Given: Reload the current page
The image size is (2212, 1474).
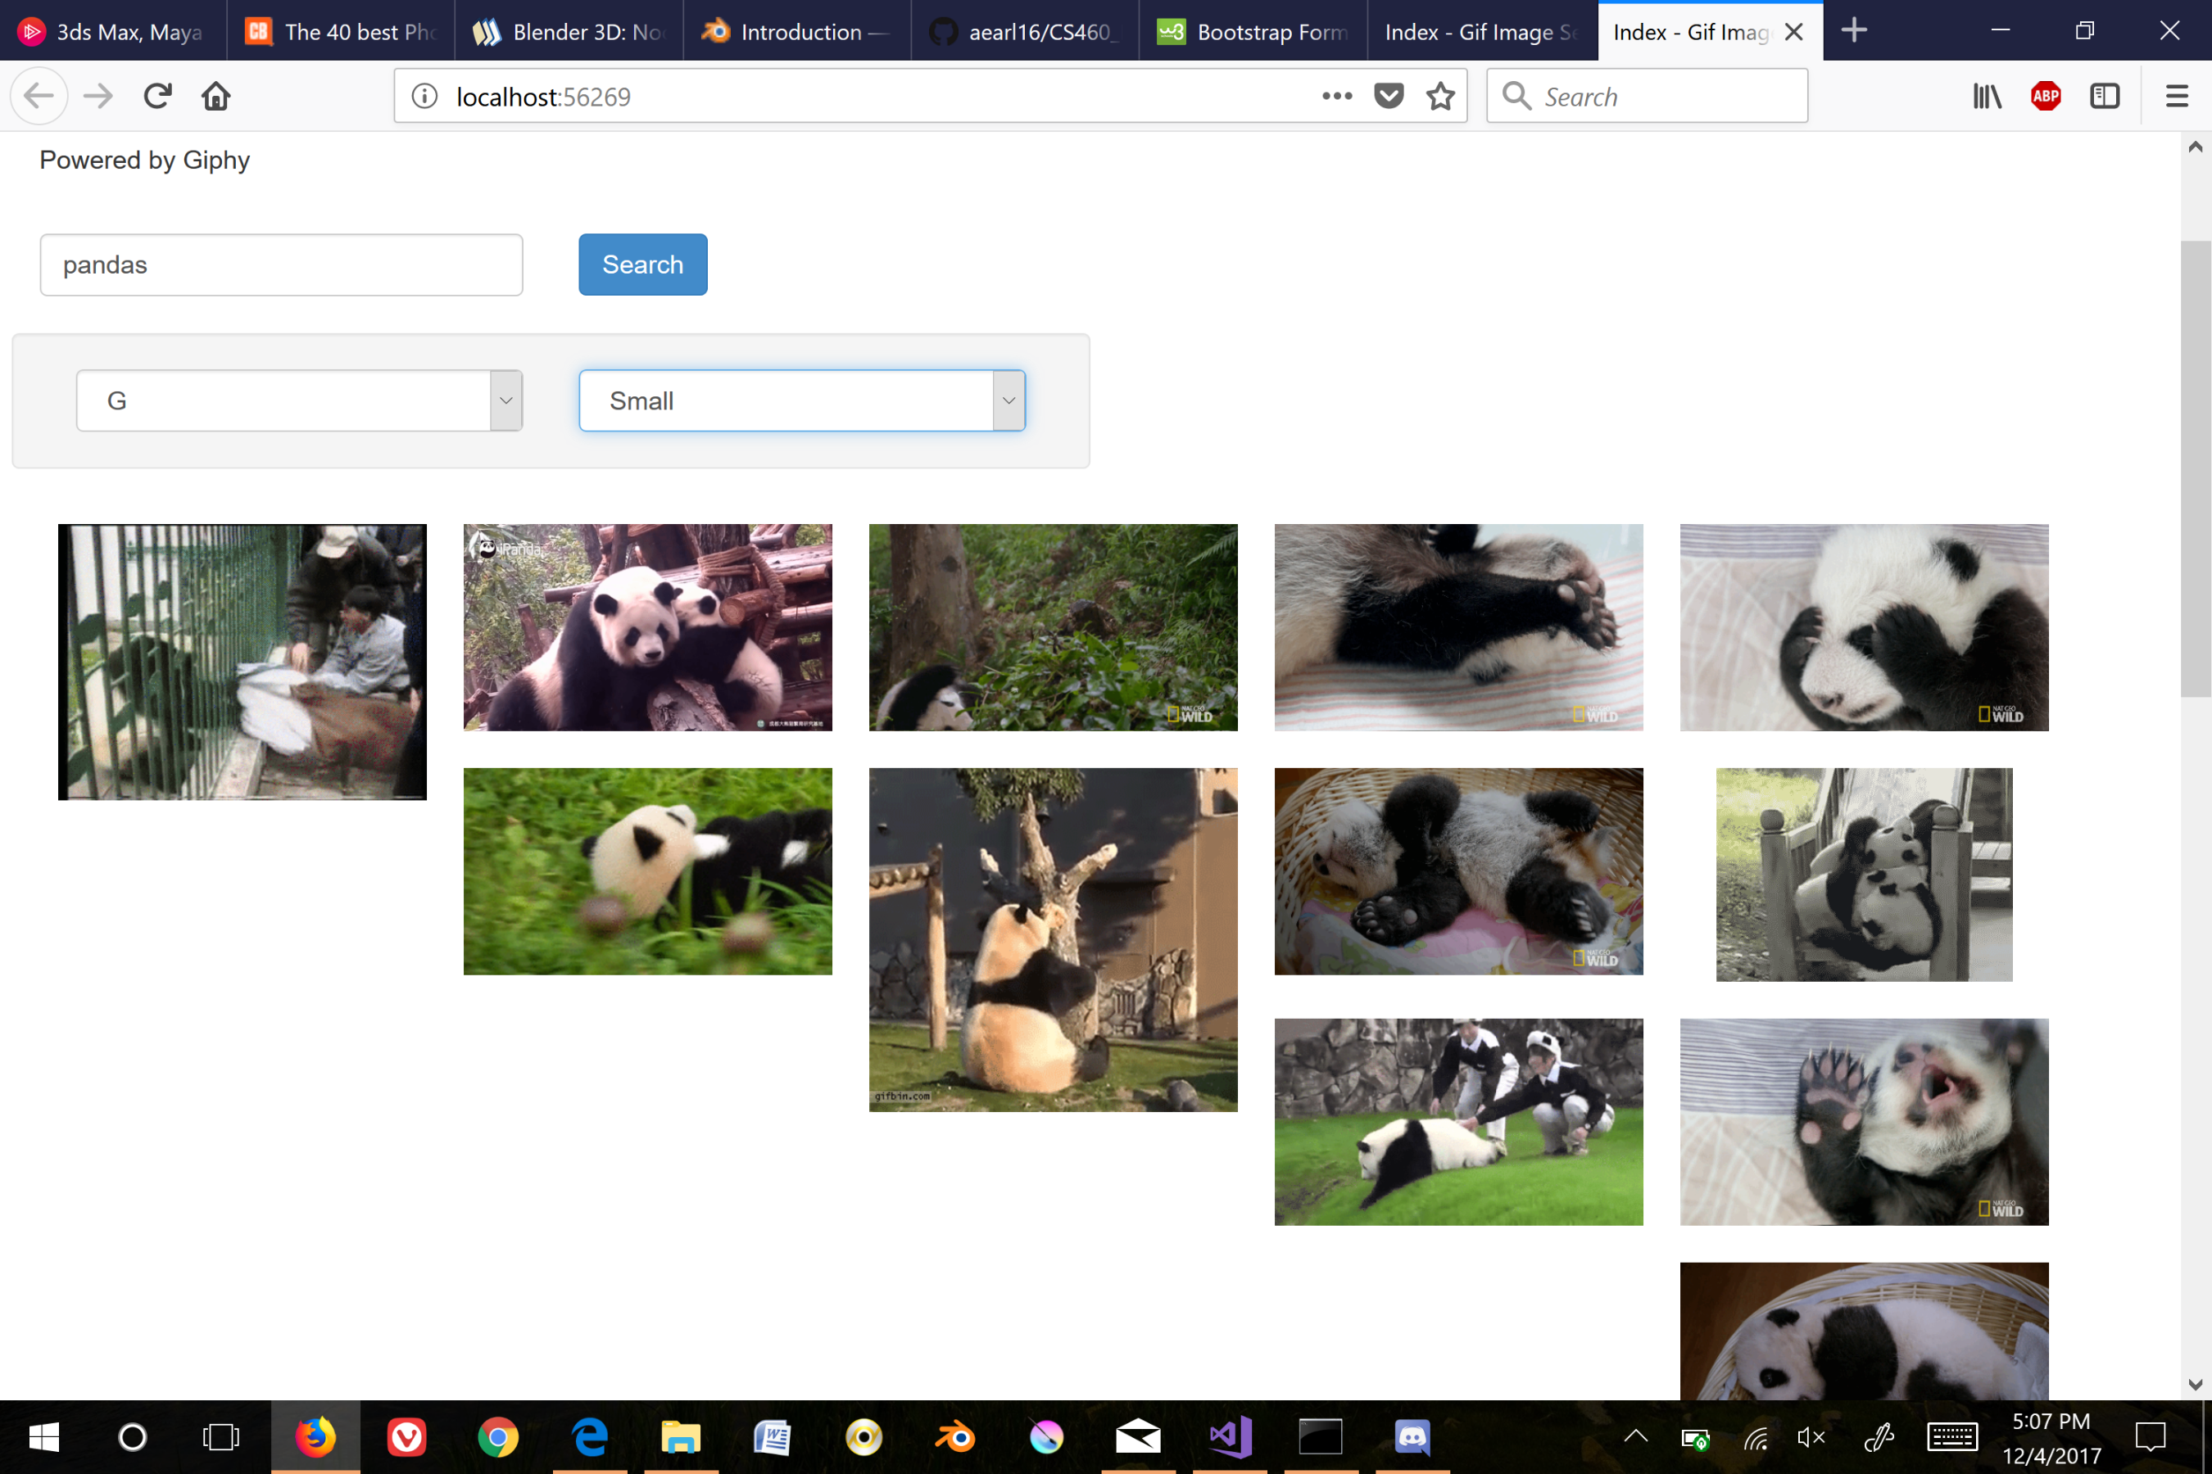Looking at the screenshot, I should pyautogui.click(x=157, y=96).
